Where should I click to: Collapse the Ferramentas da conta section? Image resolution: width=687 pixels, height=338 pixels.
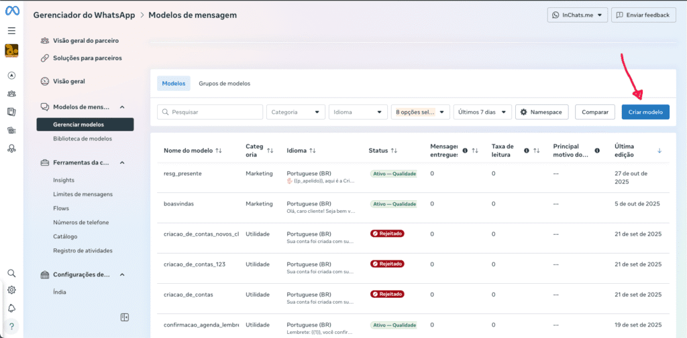pos(122,163)
